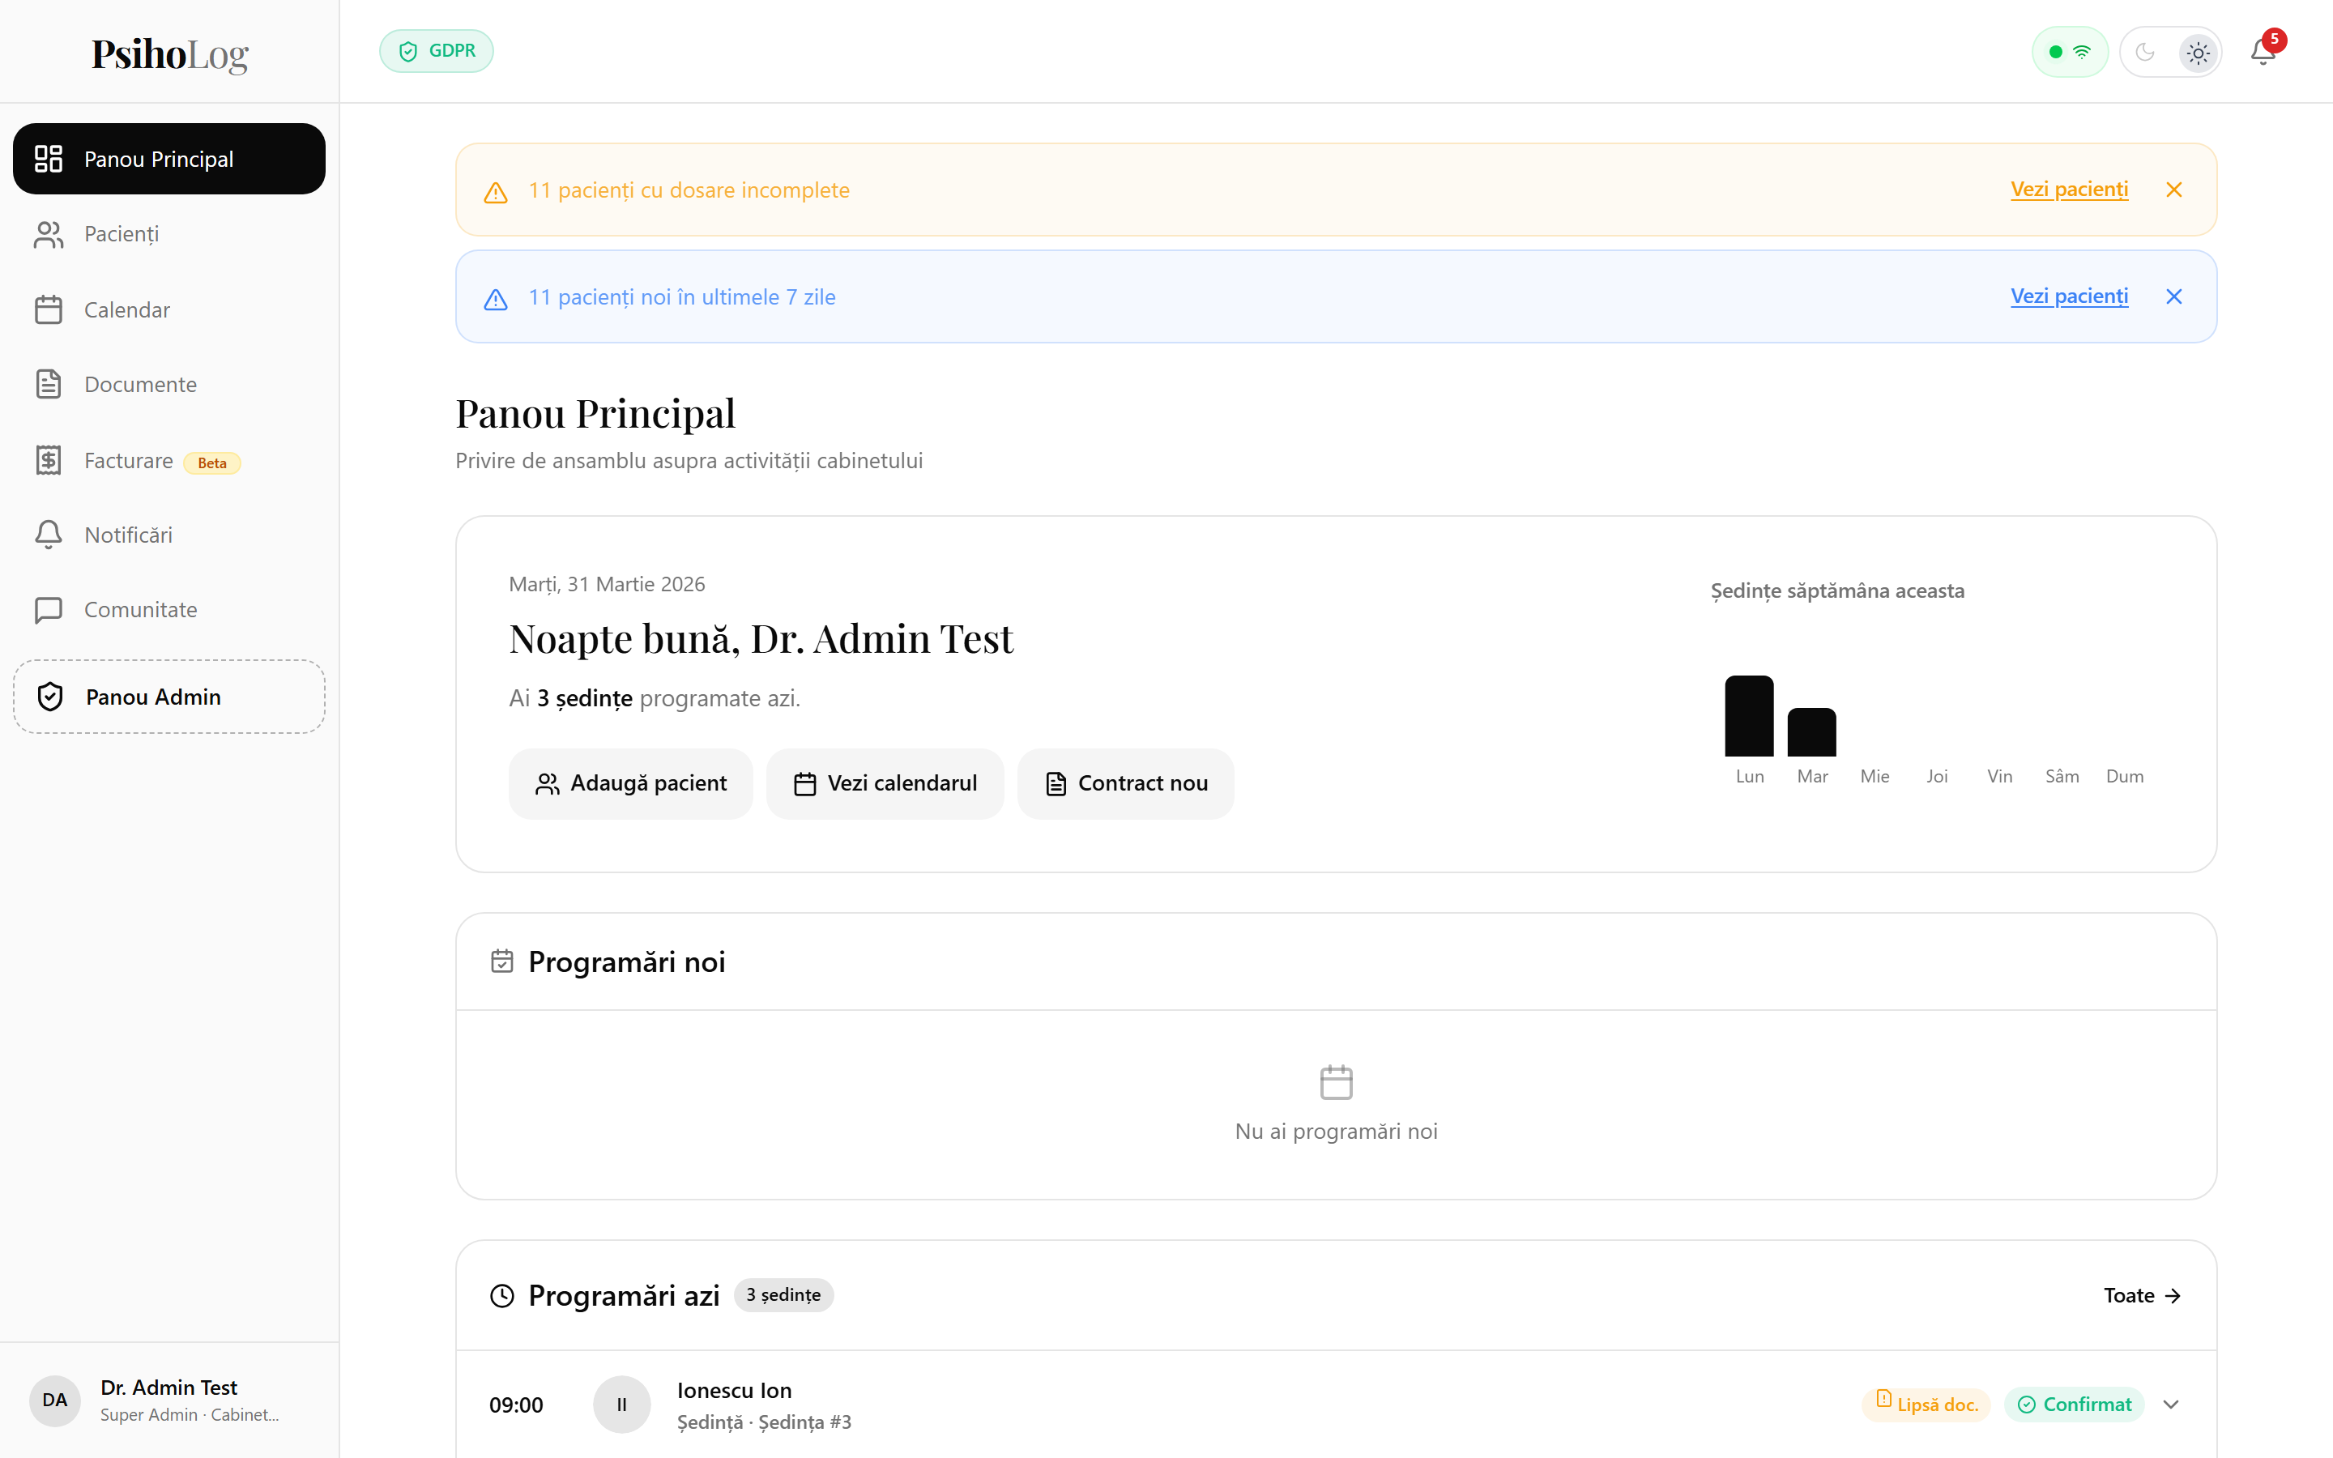Click the Contract nou button
The height and width of the screenshot is (1458, 2333).
pyautogui.click(x=1125, y=783)
